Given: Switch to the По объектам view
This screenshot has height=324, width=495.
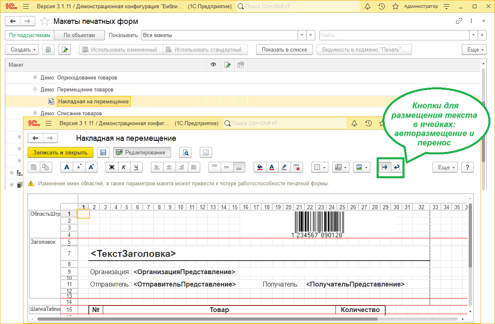Looking at the screenshot, I should point(79,35).
